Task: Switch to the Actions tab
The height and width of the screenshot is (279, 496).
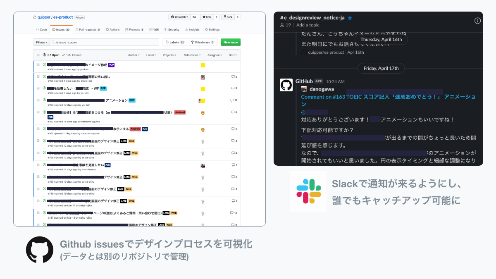Action: [x=113, y=30]
